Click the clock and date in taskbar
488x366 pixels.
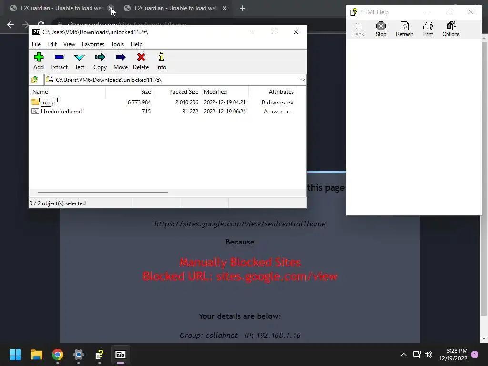453,355
